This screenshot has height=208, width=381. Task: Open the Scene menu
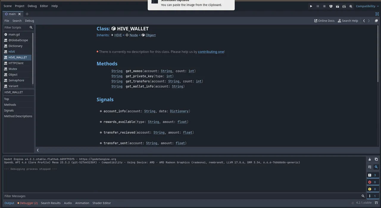[x=8, y=6]
